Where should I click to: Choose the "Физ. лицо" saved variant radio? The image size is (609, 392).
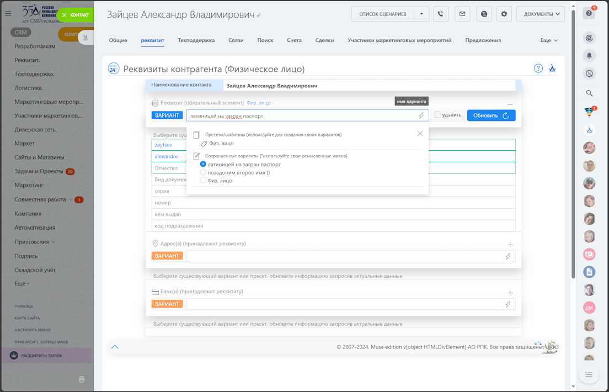click(x=203, y=181)
